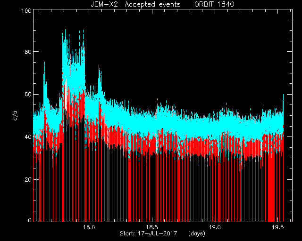Click the 40 label on the y-axis
This screenshot has height=241, width=302.
click(x=28, y=137)
